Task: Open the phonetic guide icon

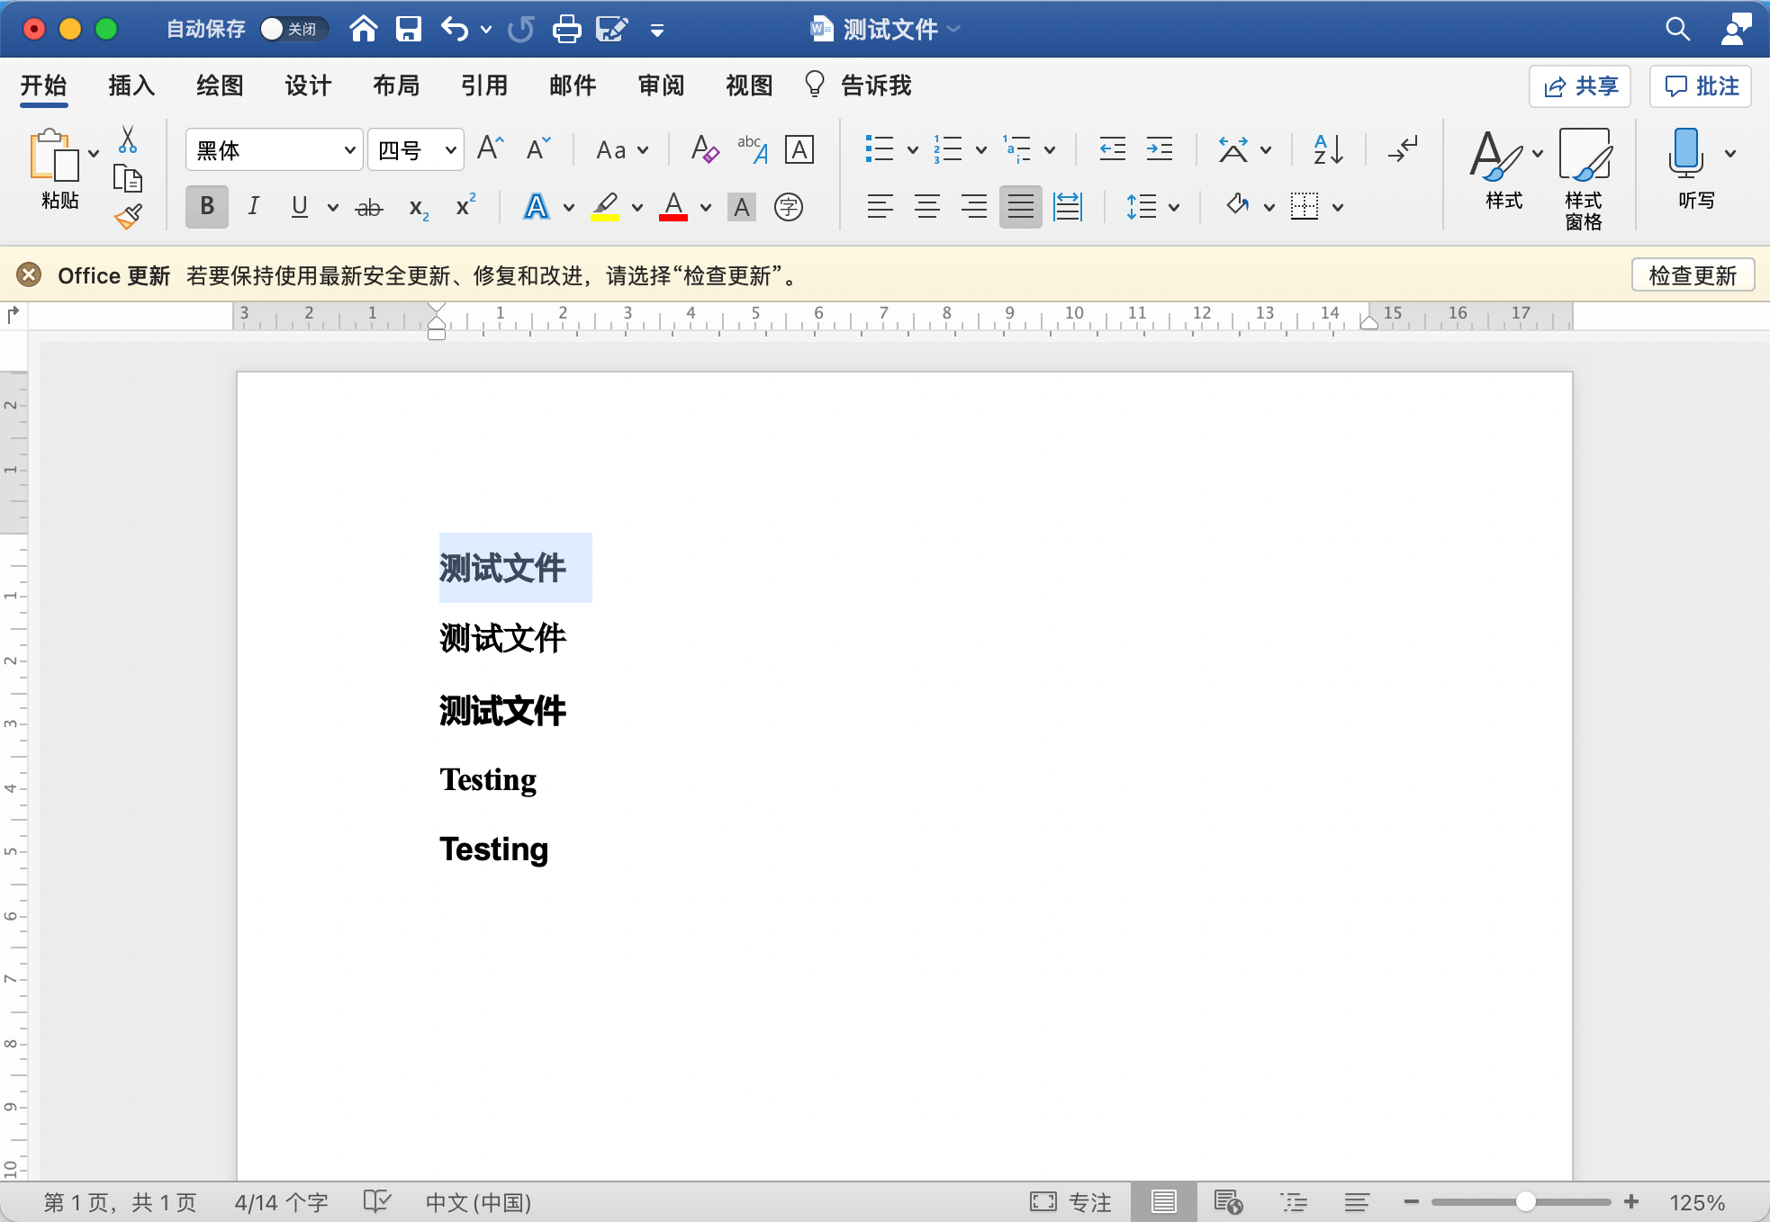Action: [x=753, y=148]
